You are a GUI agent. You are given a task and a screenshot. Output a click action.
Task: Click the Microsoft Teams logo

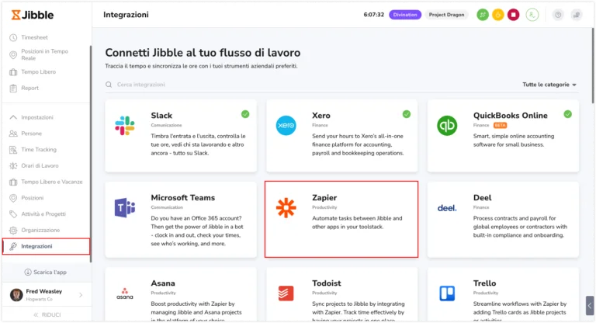(x=125, y=208)
